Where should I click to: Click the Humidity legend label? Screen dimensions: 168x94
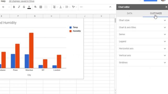tap(77, 31)
